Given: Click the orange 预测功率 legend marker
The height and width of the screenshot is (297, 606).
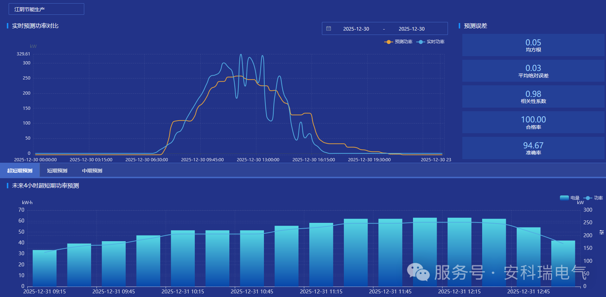Looking at the screenshot, I should (389, 42).
